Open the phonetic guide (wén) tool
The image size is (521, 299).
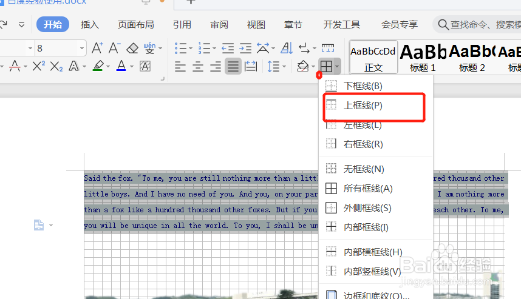click(149, 49)
